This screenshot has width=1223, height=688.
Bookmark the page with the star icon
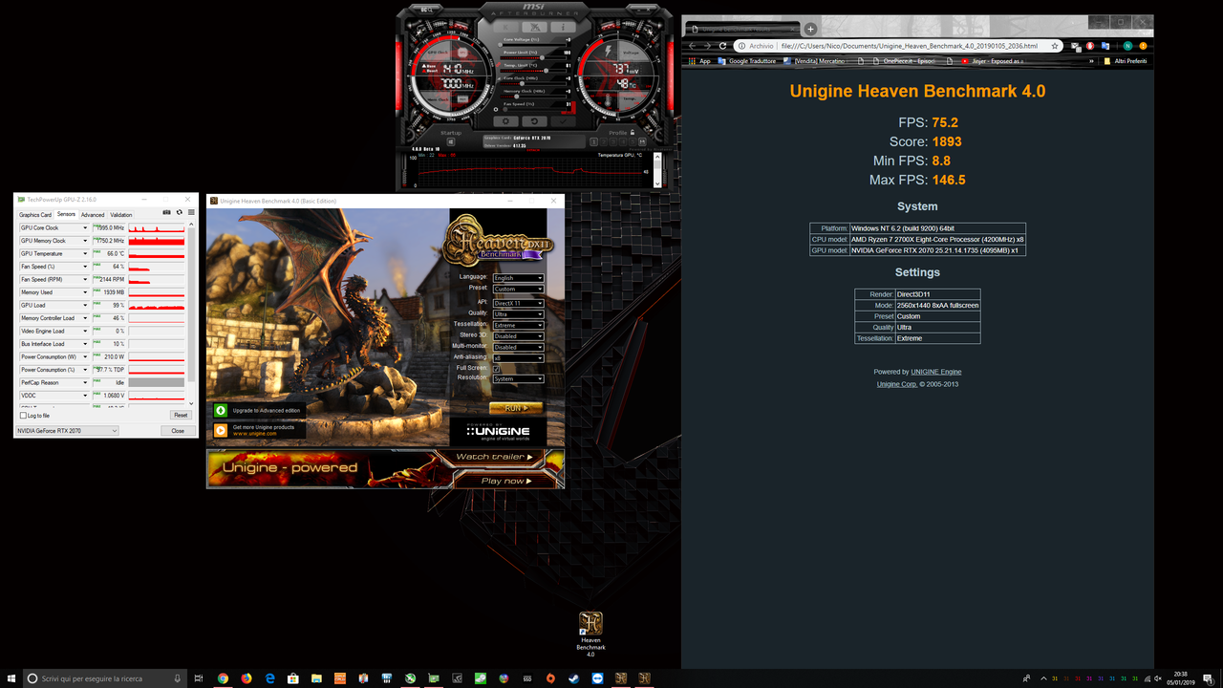pos(1055,45)
